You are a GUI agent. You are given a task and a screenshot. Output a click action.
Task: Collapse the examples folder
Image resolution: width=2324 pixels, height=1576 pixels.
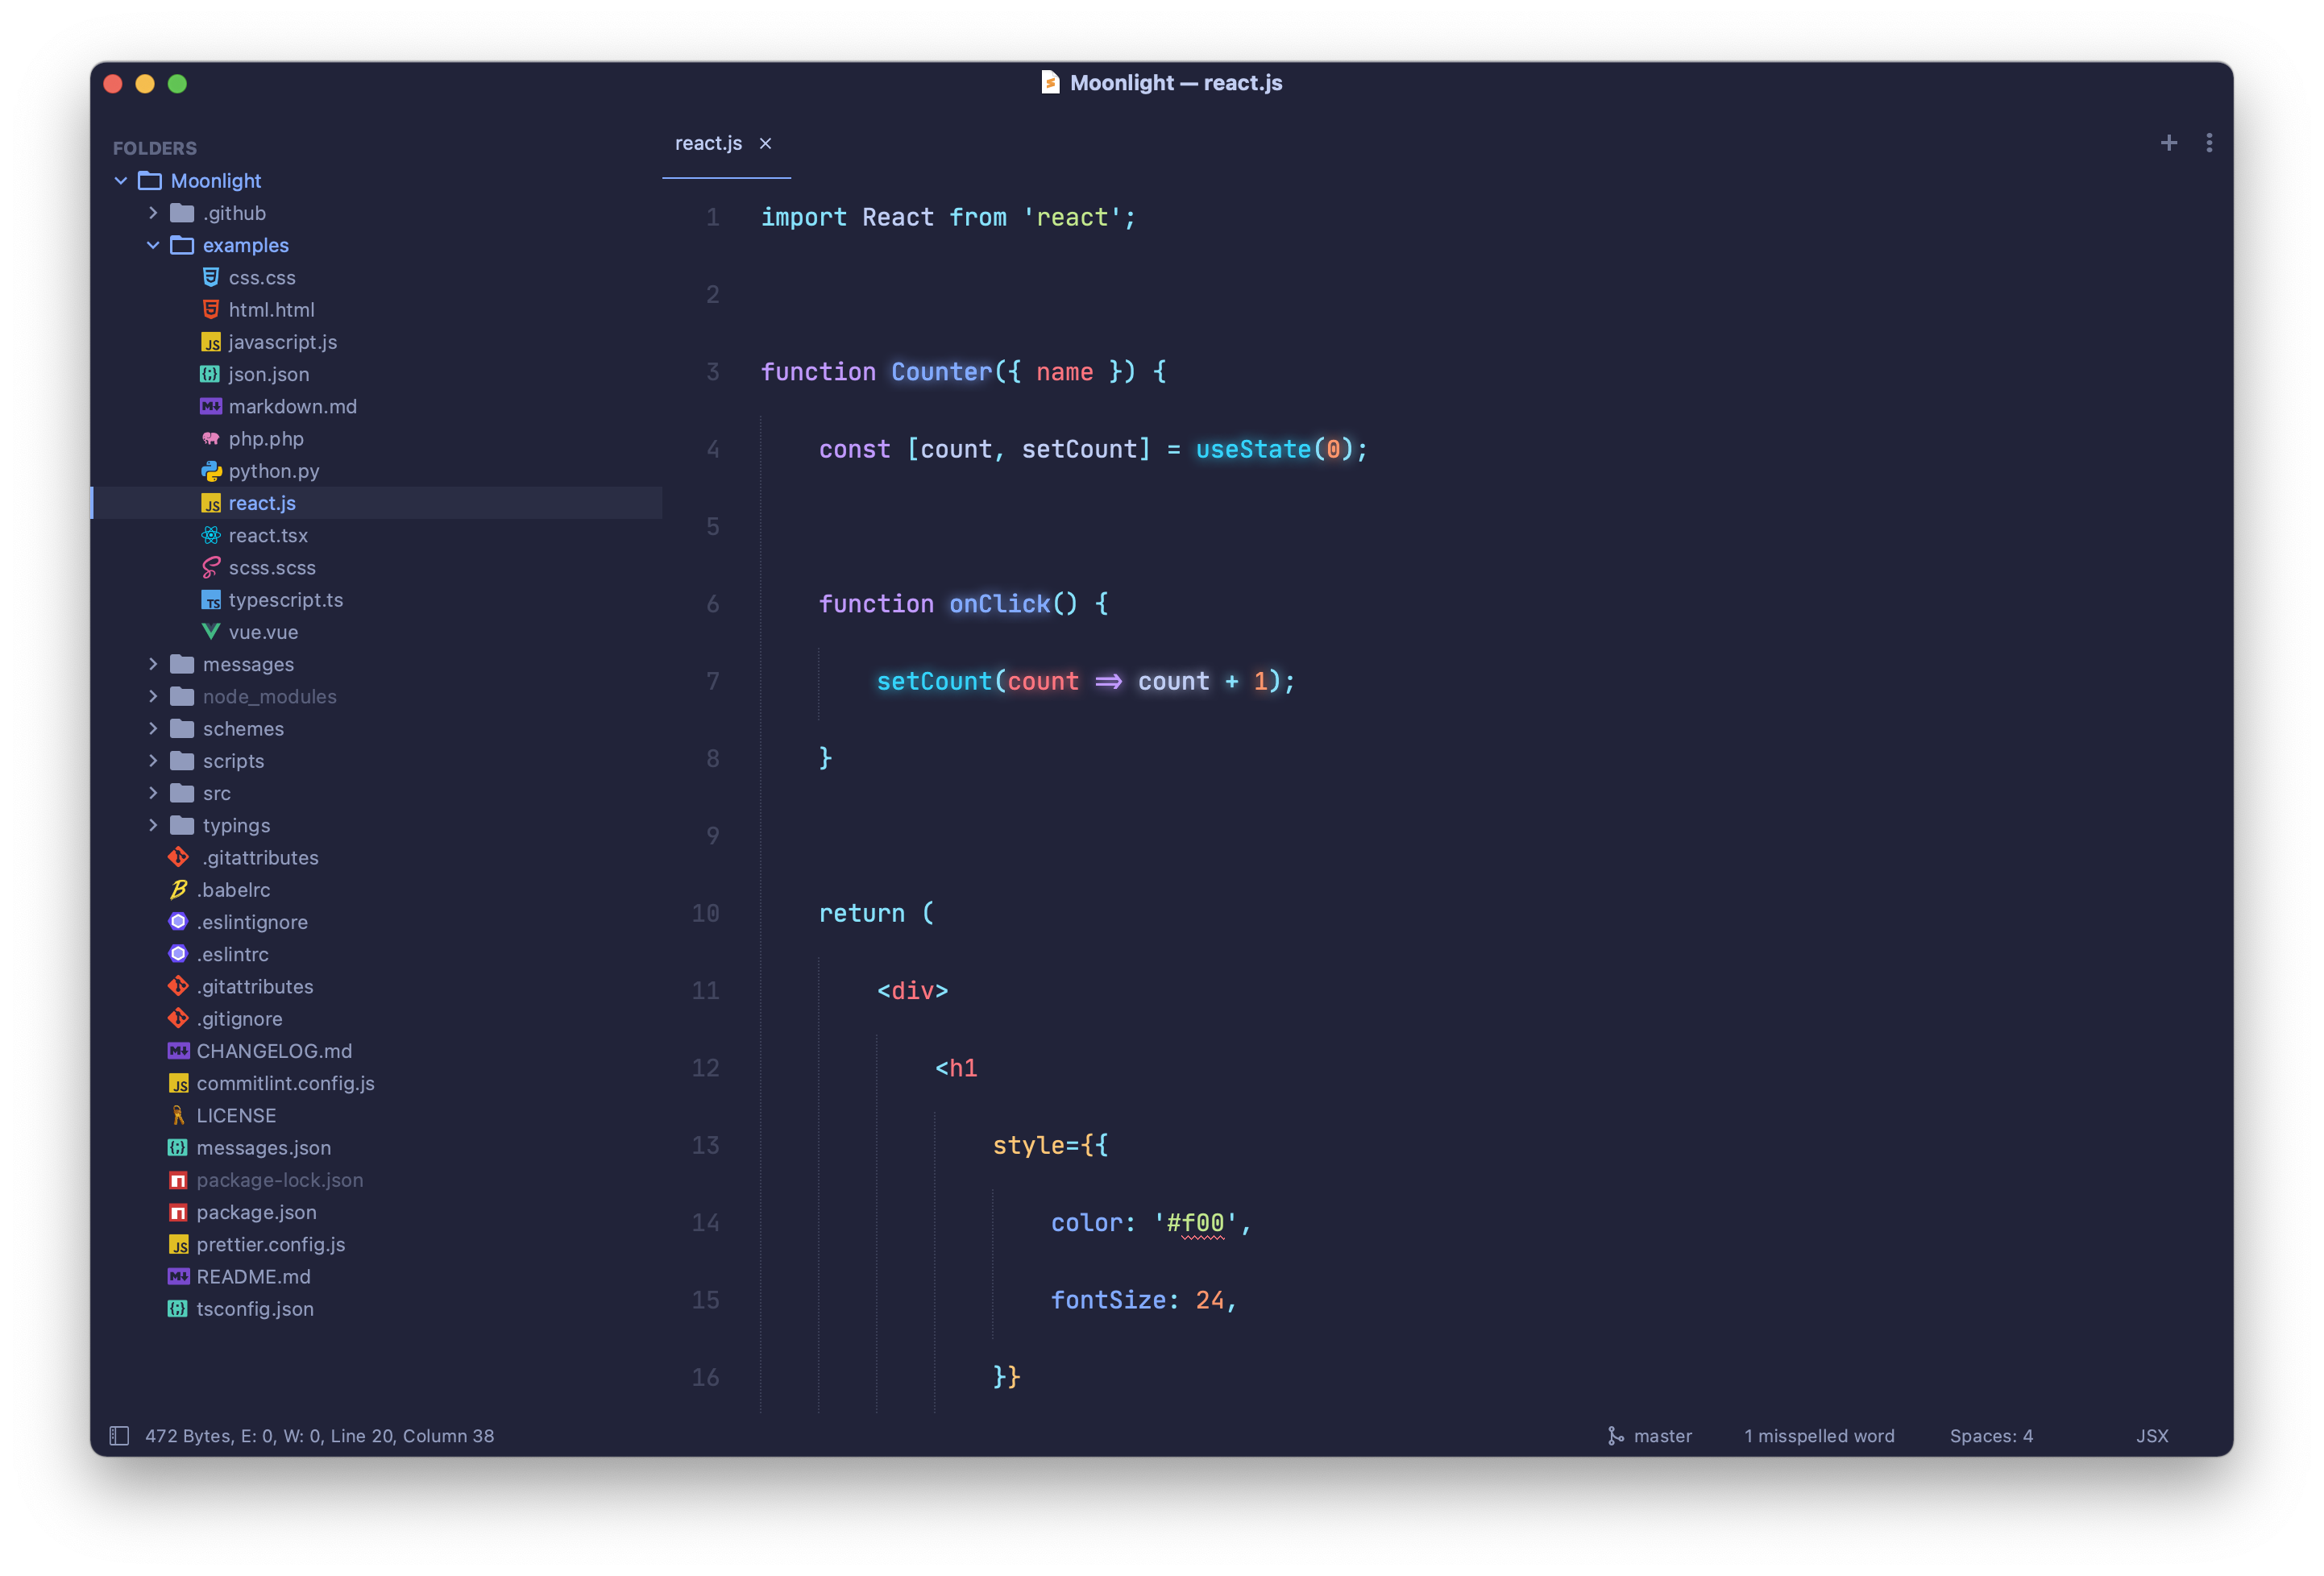(x=153, y=245)
